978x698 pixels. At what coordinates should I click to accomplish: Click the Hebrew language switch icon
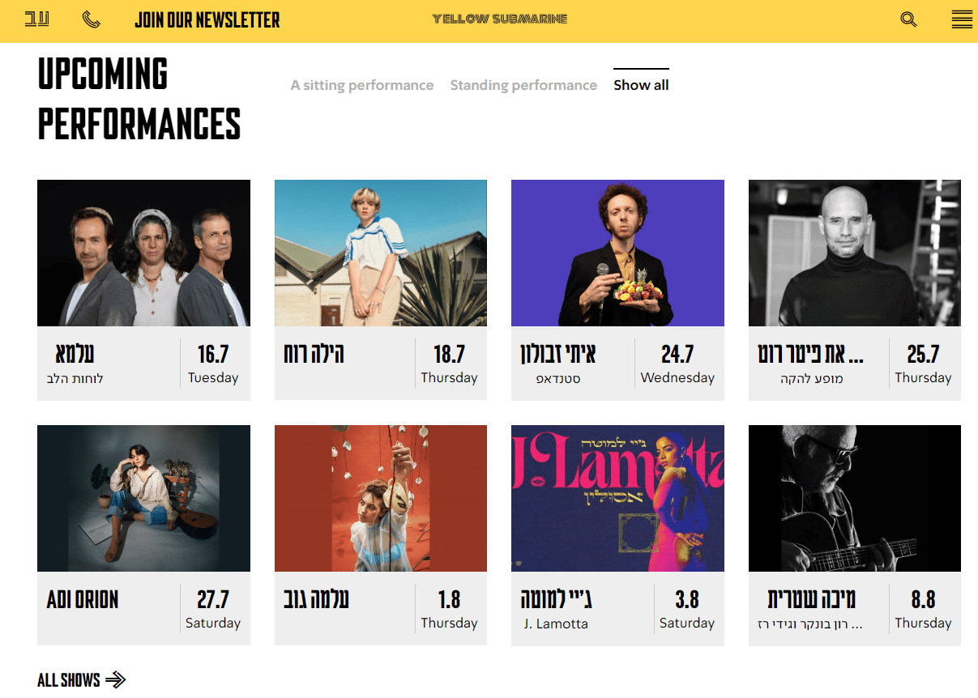36,19
